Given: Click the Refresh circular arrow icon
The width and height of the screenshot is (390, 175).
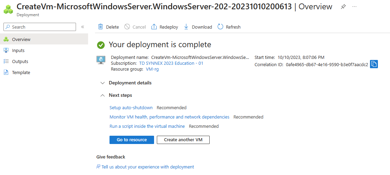Looking at the screenshot, I should click(x=220, y=27).
